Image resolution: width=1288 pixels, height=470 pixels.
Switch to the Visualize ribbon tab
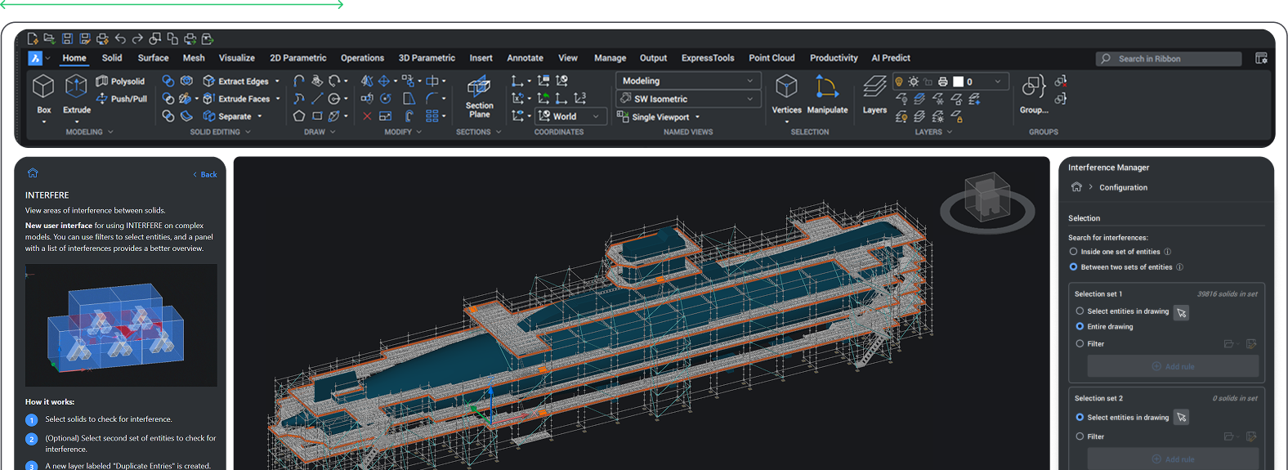tap(236, 58)
